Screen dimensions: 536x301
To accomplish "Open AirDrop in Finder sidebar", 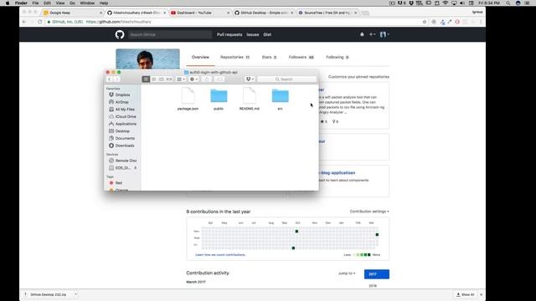I will coord(122,102).
